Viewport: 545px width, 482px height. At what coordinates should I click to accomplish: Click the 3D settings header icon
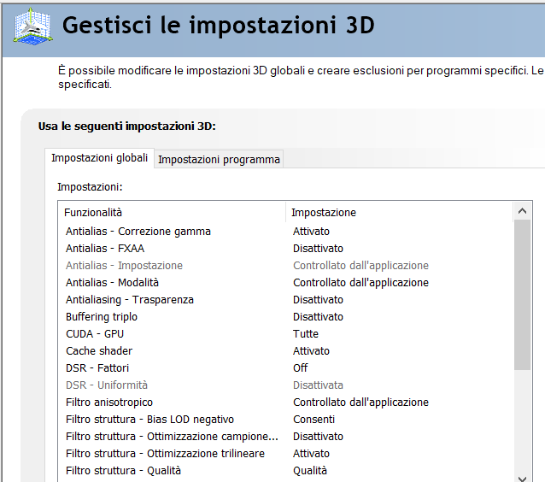tap(33, 26)
